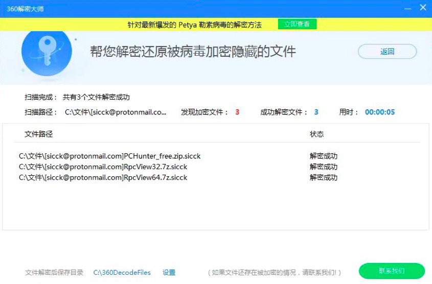Select the PCHunter_free.zip.sicck file row
Viewport: 432px width, 284px height.
(x=109, y=156)
